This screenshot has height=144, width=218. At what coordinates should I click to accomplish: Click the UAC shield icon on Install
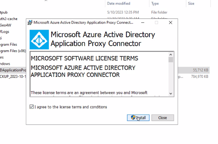tap(133, 118)
